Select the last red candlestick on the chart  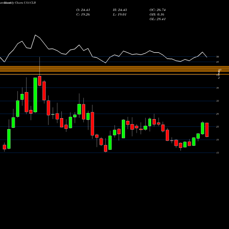pos(207,130)
